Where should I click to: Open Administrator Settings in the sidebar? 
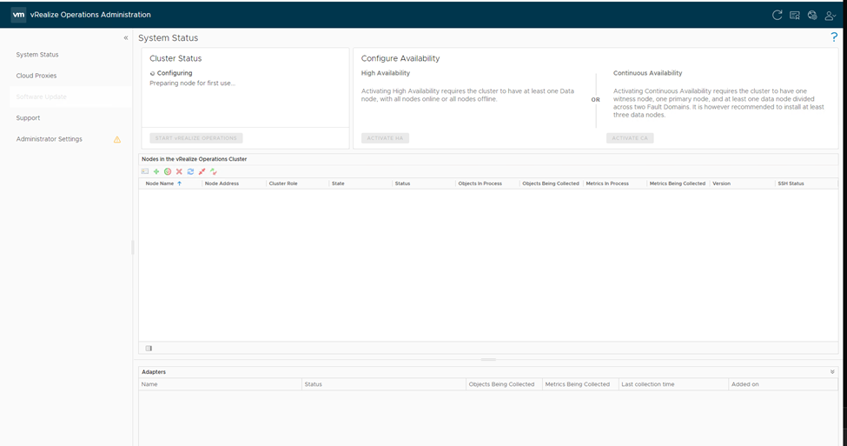(x=50, y=139)
